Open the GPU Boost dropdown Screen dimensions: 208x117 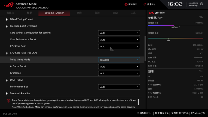pos(119,73)
